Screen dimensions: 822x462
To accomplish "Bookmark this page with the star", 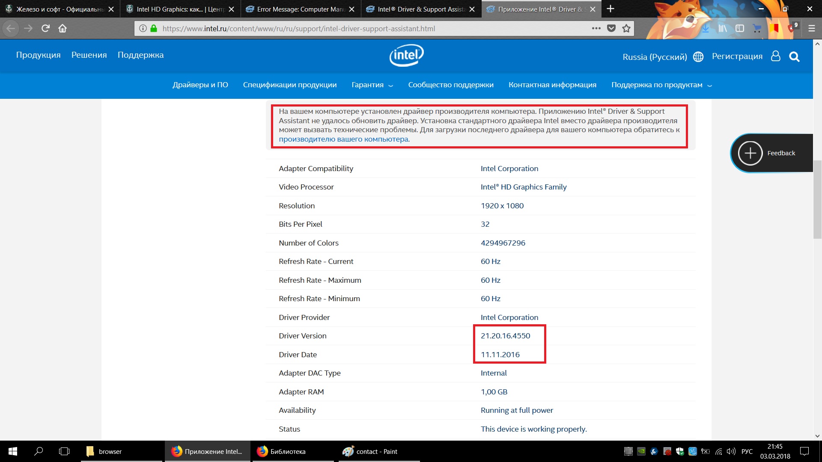I will tap(626, 29).
